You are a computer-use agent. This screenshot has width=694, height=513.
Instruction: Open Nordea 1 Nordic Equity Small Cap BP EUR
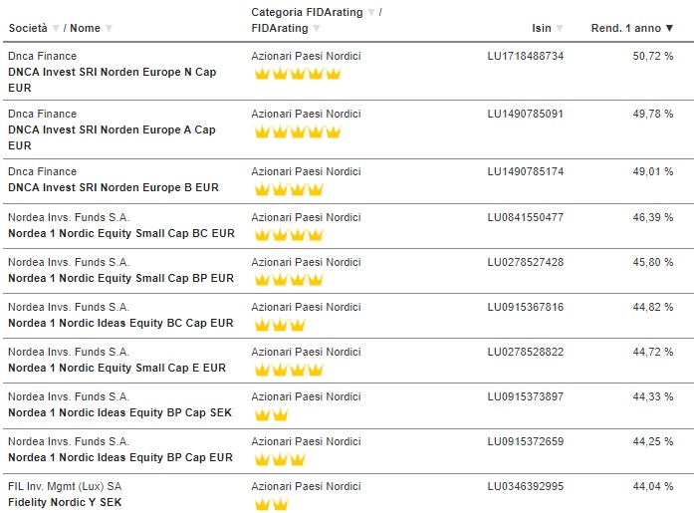120,278
